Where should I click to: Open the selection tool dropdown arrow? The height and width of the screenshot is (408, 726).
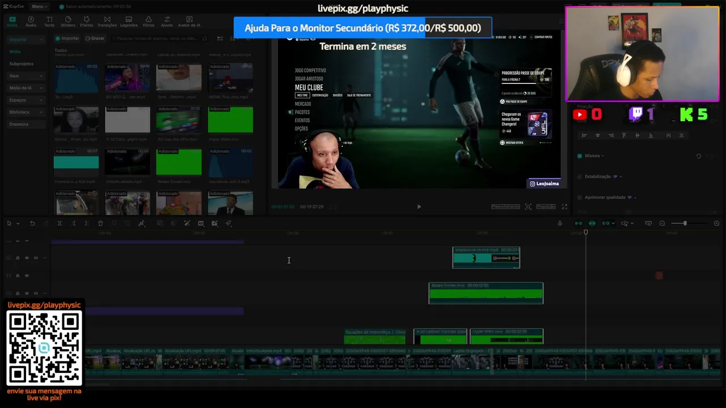(18, 223)
